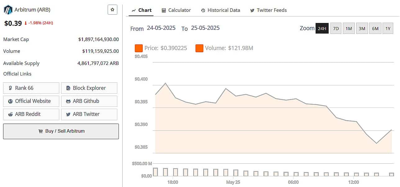The height and width of the screenshot is (187, 400).
Task: Click the 18:00 time axis label
Action: click(173, 182)
